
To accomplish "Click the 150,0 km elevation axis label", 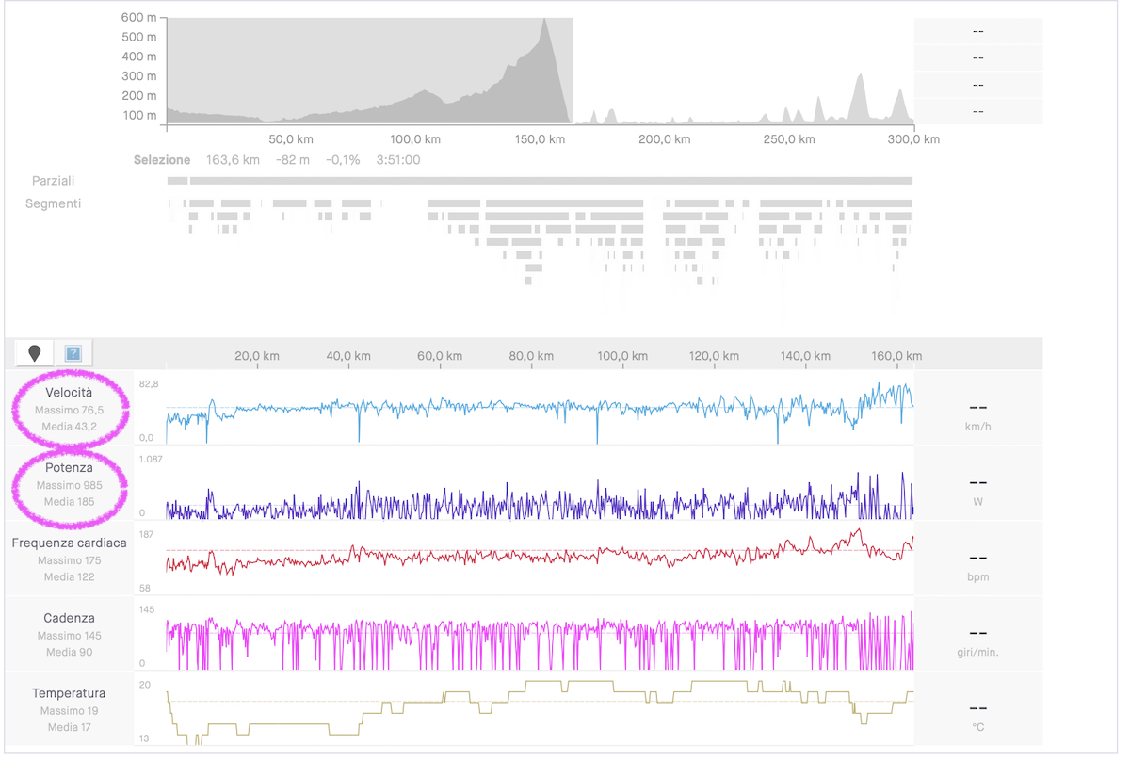I will tap(540, 139).
